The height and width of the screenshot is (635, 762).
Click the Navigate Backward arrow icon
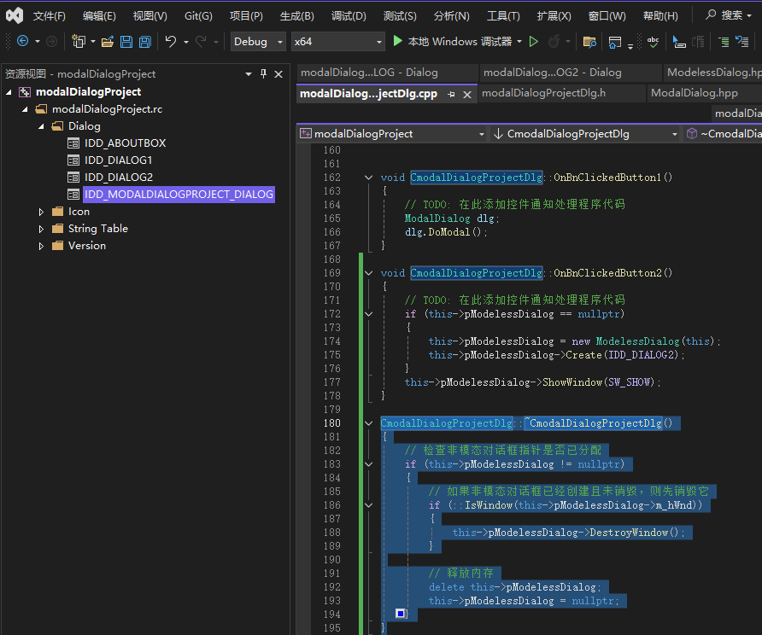tap(22, 42)
